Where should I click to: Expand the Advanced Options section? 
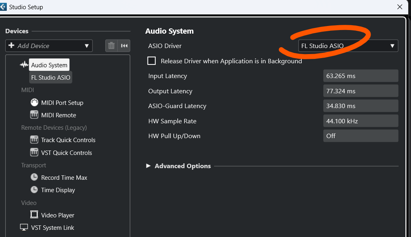tap(148, 166)
